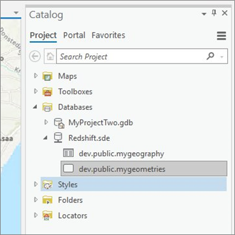Screen dimensions: 235x235
Task: Select the Styles tree item
Action: [134, 184]
